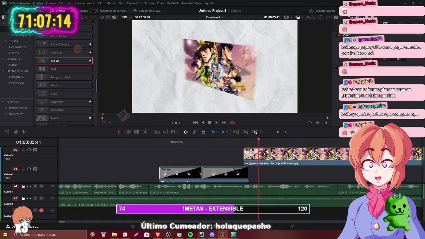
Task: Jump to last frame of timeline
Action: (224, 122)
